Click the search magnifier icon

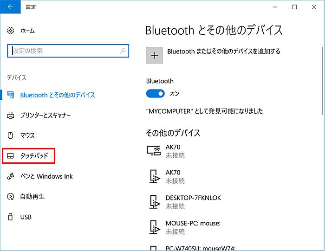(x=123, y=51)
